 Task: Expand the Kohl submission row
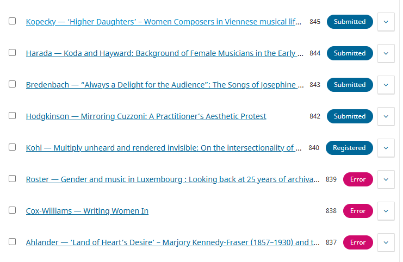386,148
